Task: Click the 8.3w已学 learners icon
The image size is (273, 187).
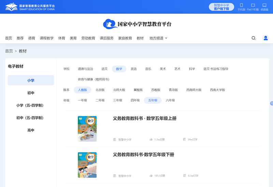Action: (185, 175)
